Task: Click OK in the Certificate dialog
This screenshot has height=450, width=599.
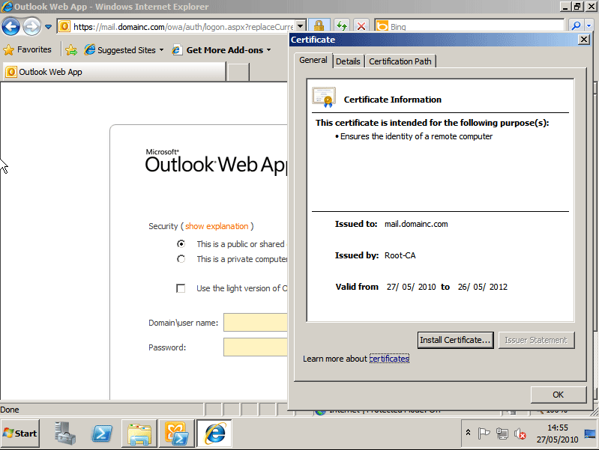Action: (558, 395)
